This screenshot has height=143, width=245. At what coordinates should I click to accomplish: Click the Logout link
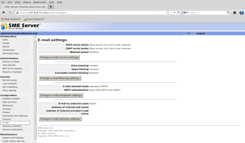point(201,33)
